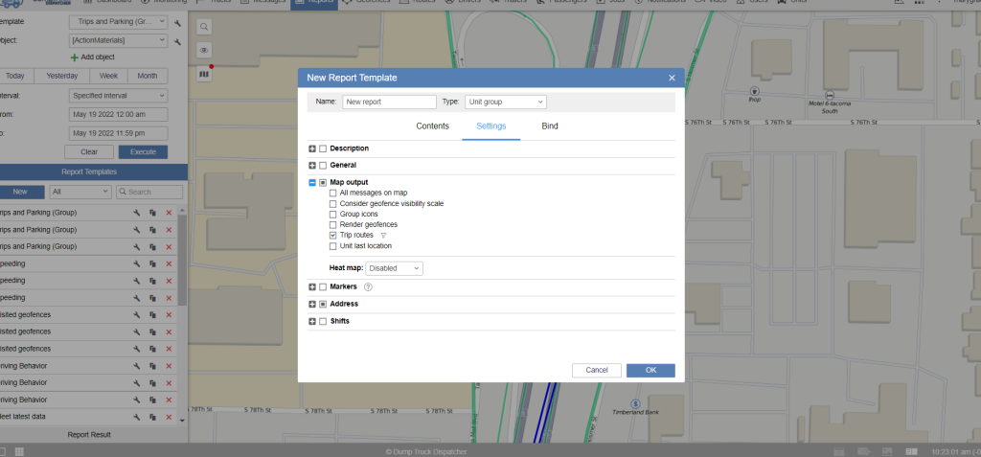Collapse the Map output section

[312, 182]
